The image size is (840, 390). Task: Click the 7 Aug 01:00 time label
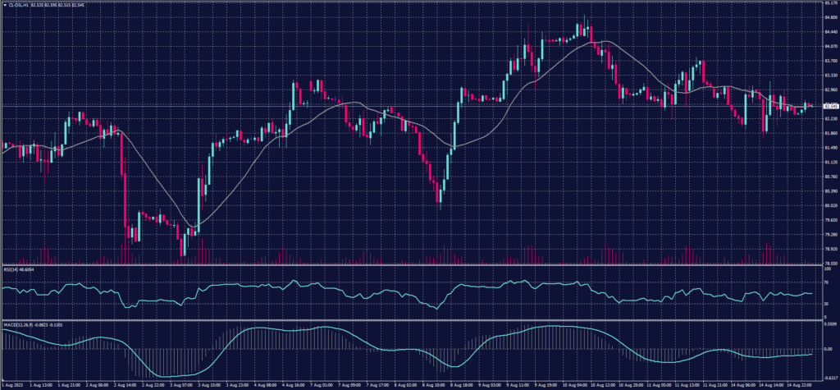pyautogui.click(x=322, y=383)
